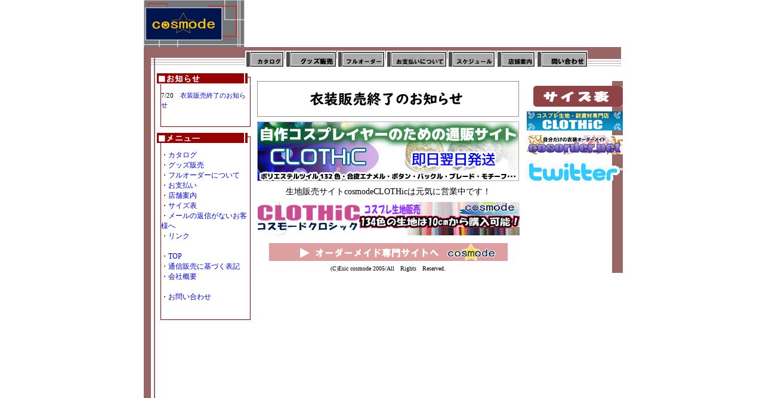This screenshot has width=766, height=398.
Task: Click the お問い合わせ sidebar link
Action: click(x=189, y=297)
